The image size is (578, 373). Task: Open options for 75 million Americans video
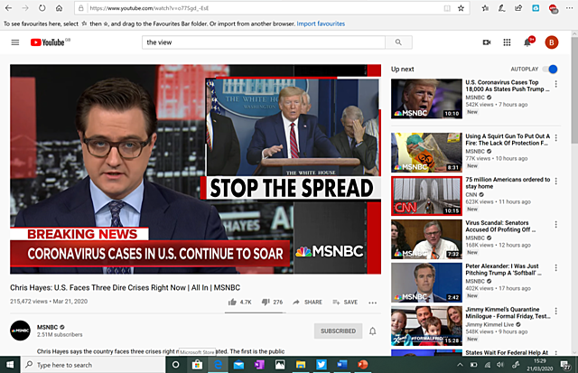coord(556,181)
